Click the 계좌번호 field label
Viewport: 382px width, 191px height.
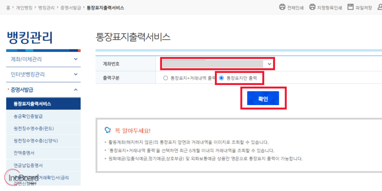pyautogui.click(x=111, y=64)
